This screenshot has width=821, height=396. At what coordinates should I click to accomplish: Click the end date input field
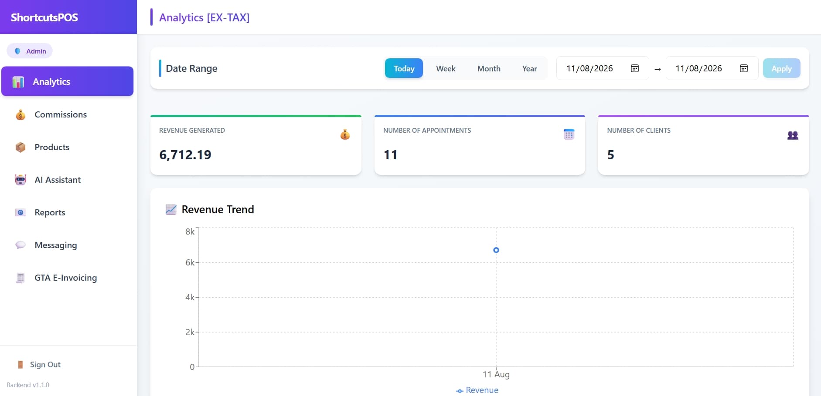pyautogui.click(x=712, y=68)
